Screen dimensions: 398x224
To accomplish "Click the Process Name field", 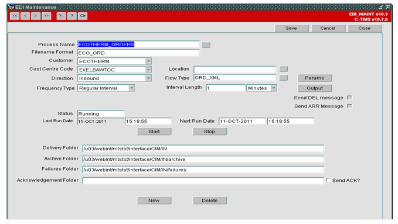I will [x=138, y=44].
